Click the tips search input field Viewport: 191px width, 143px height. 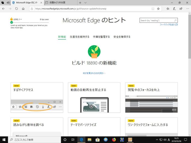[x=157, y=20]
